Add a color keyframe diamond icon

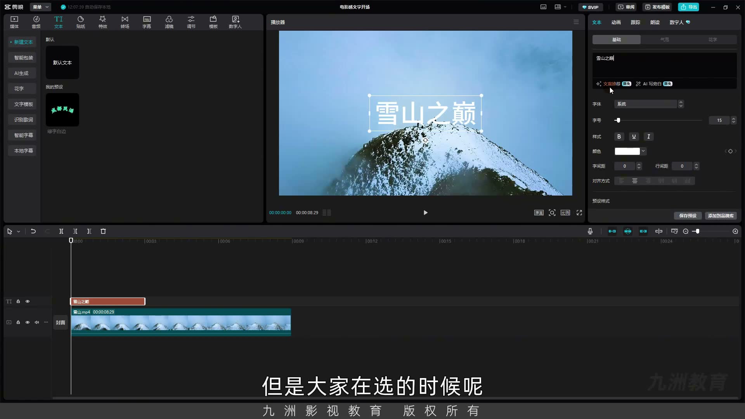[x=730, y=151]
